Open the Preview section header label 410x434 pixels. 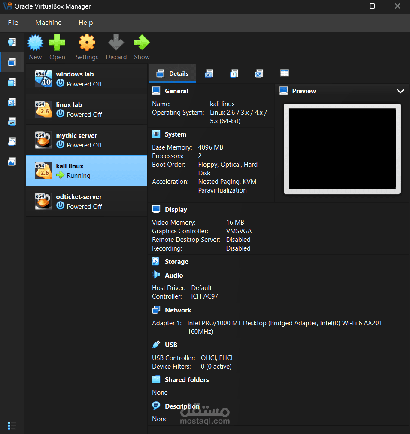(x=304, y=91)
